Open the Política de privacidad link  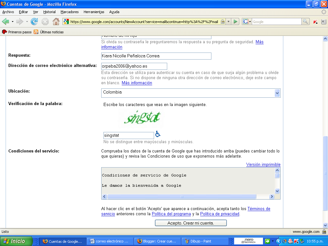tap(220, 214)
